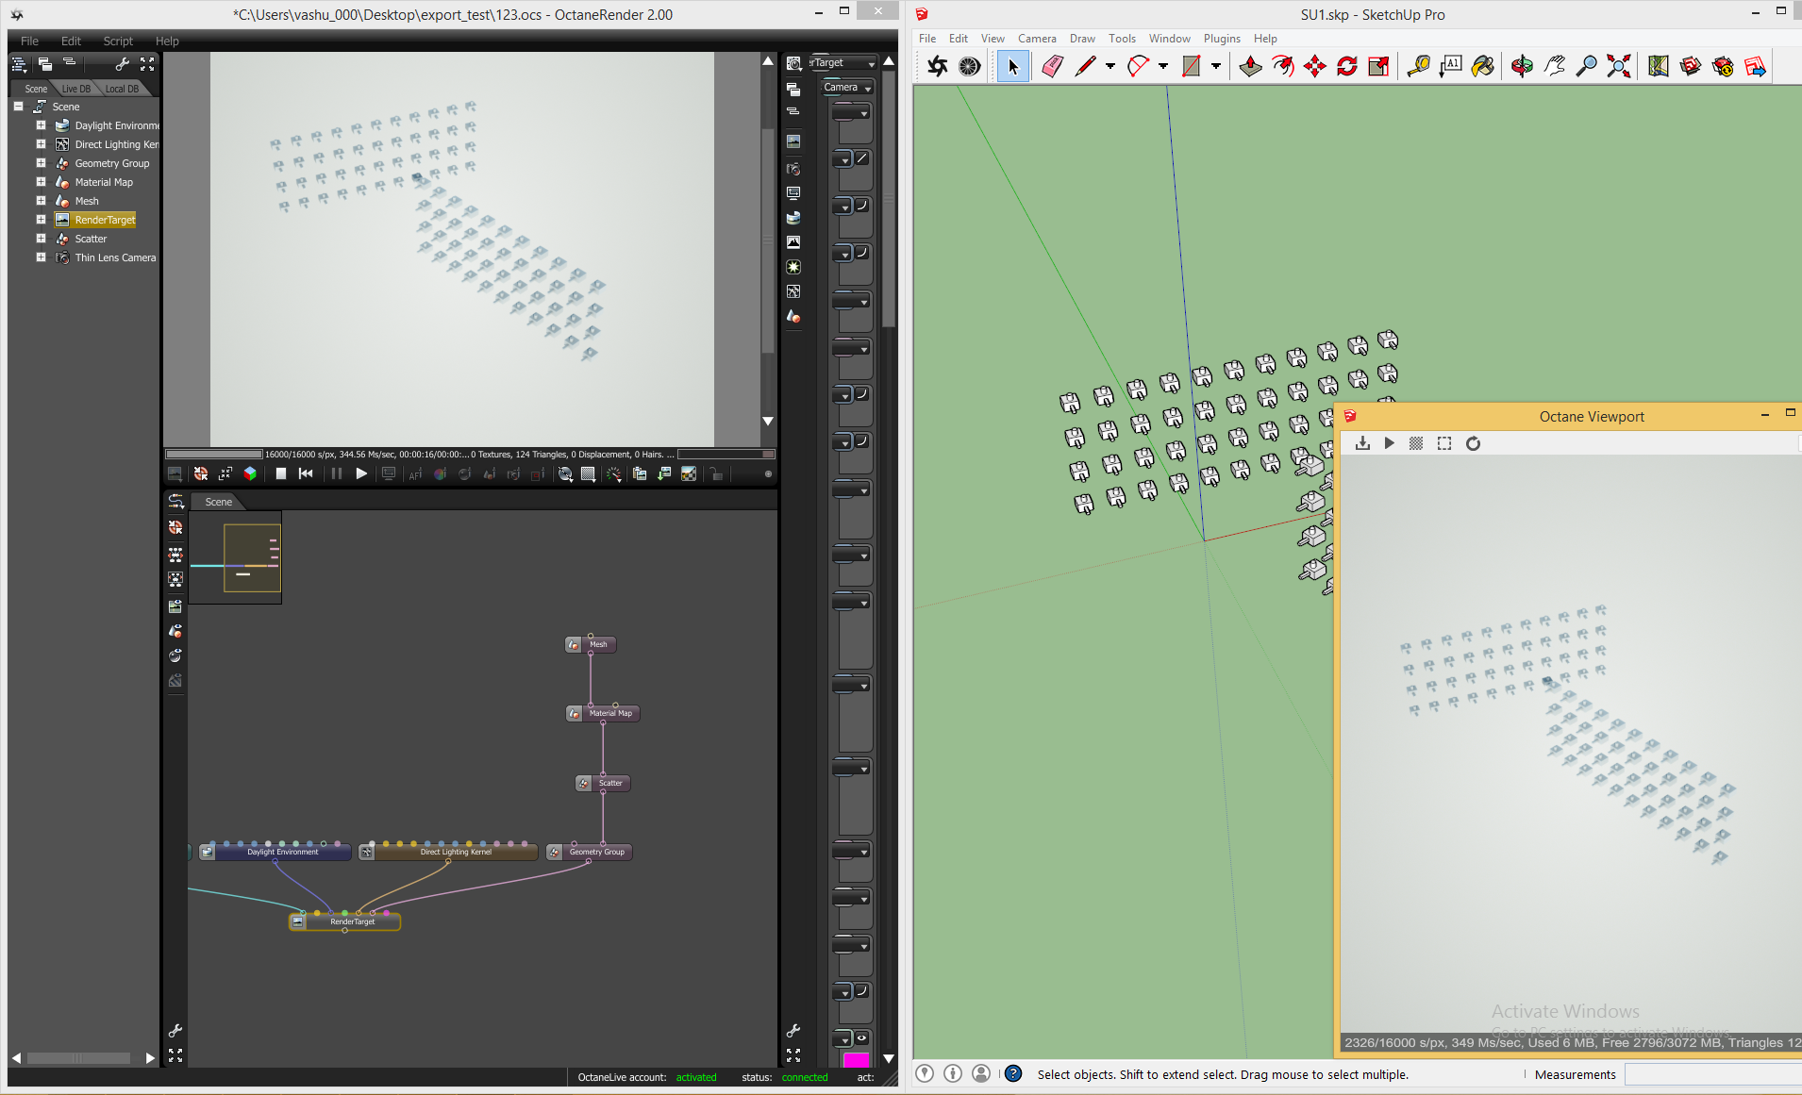Viewport: 1802px width, 1095px height.
Task: Switch to the Local DB tab
Action: [x=122, y=89]
